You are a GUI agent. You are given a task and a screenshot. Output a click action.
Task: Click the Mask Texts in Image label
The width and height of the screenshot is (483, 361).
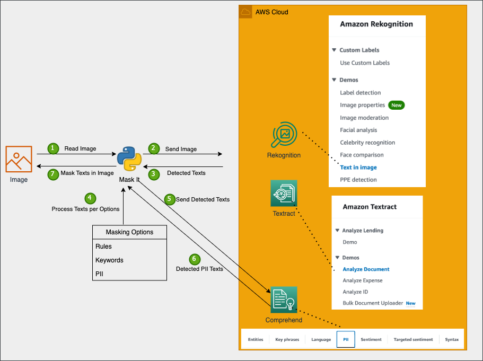(x=87, y=173)
